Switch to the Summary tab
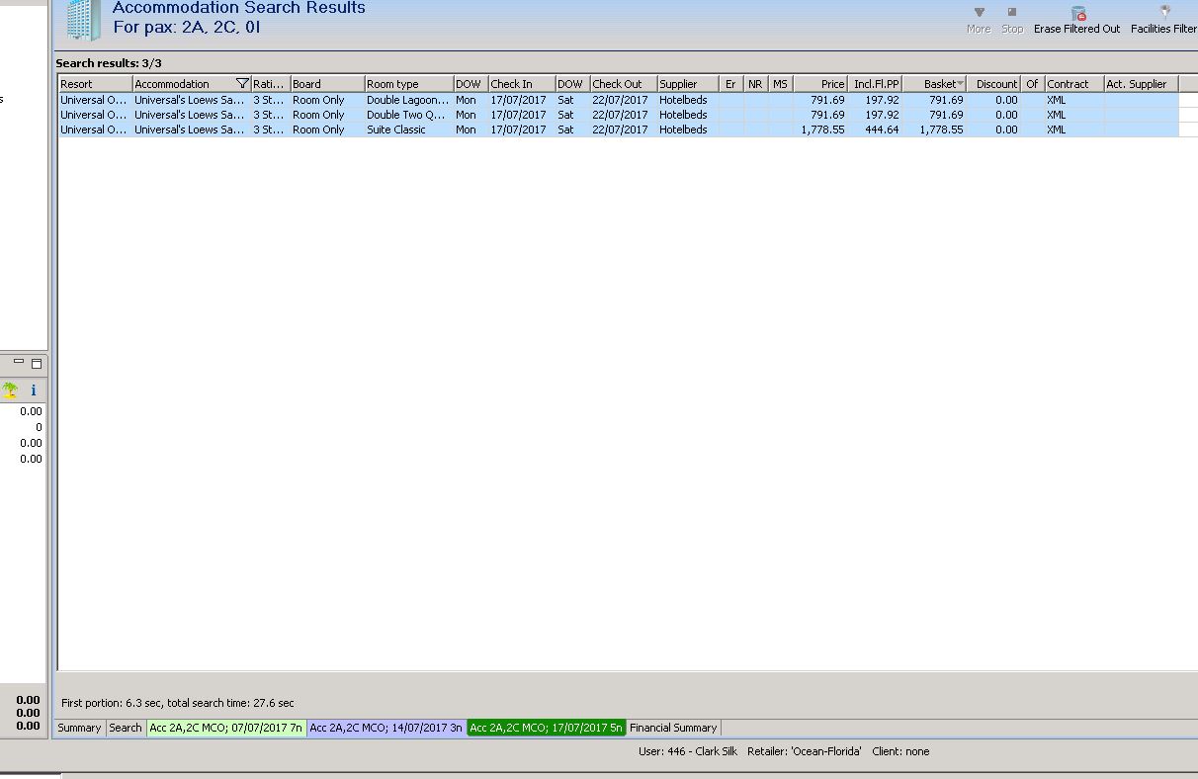The width and height of the screenshot is (1198, 779). [79, 728]
